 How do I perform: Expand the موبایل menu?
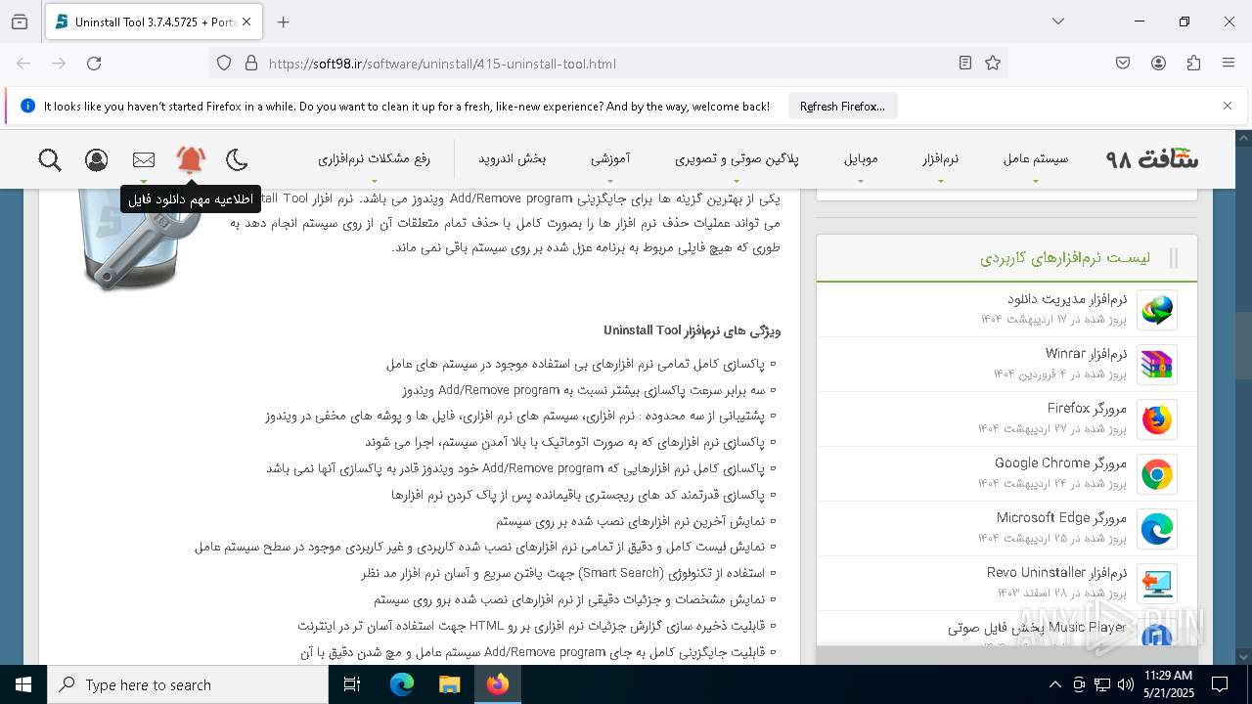(x=861, y=158)
